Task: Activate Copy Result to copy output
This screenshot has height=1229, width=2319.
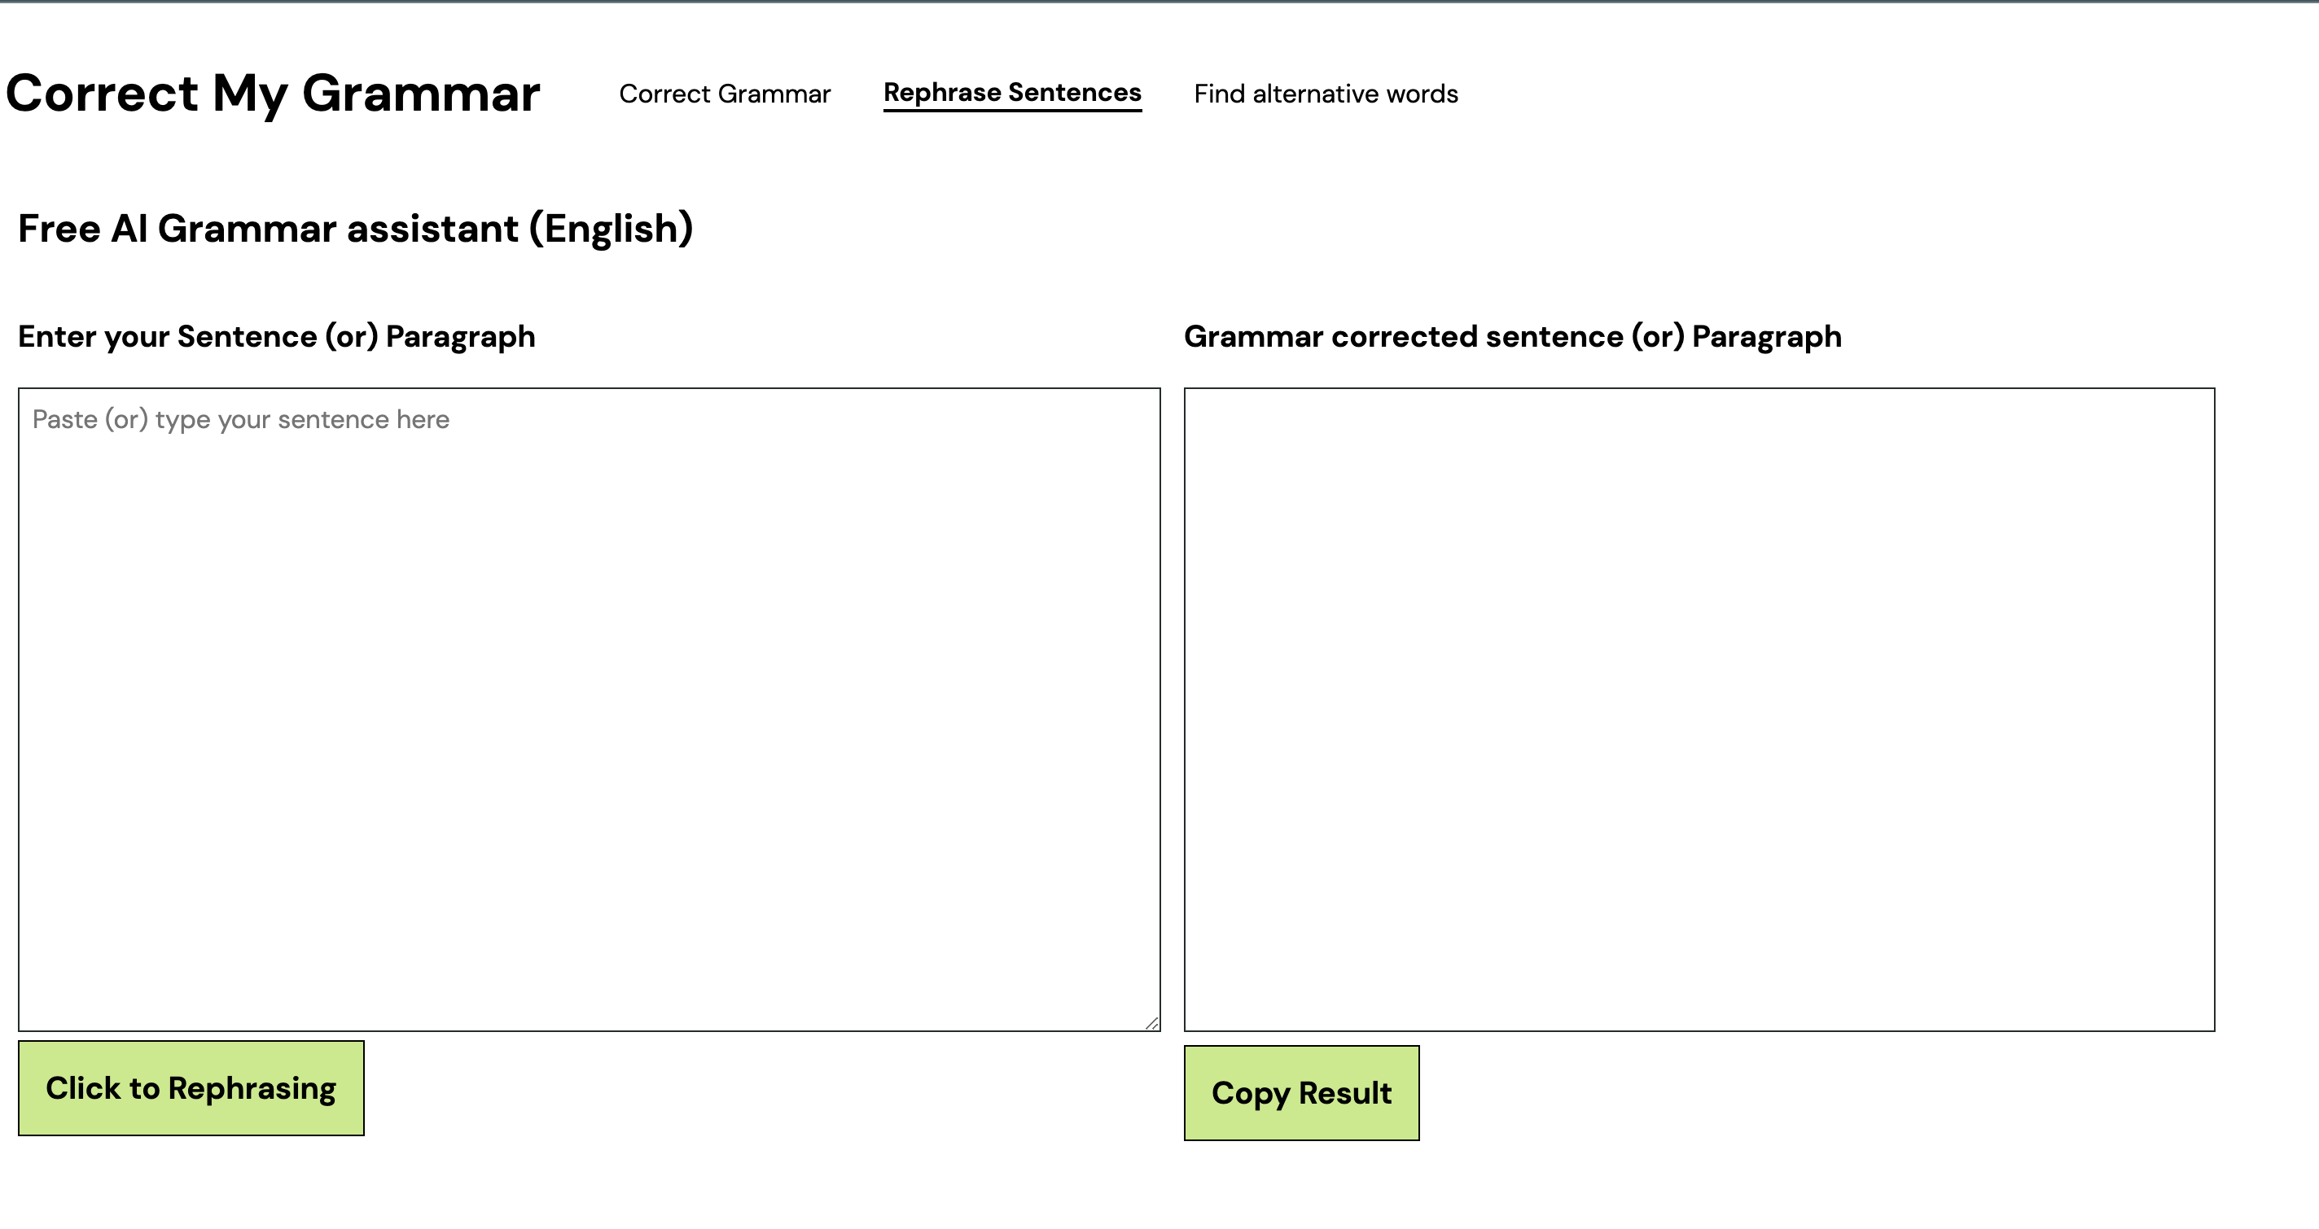Action: 1302,1092
